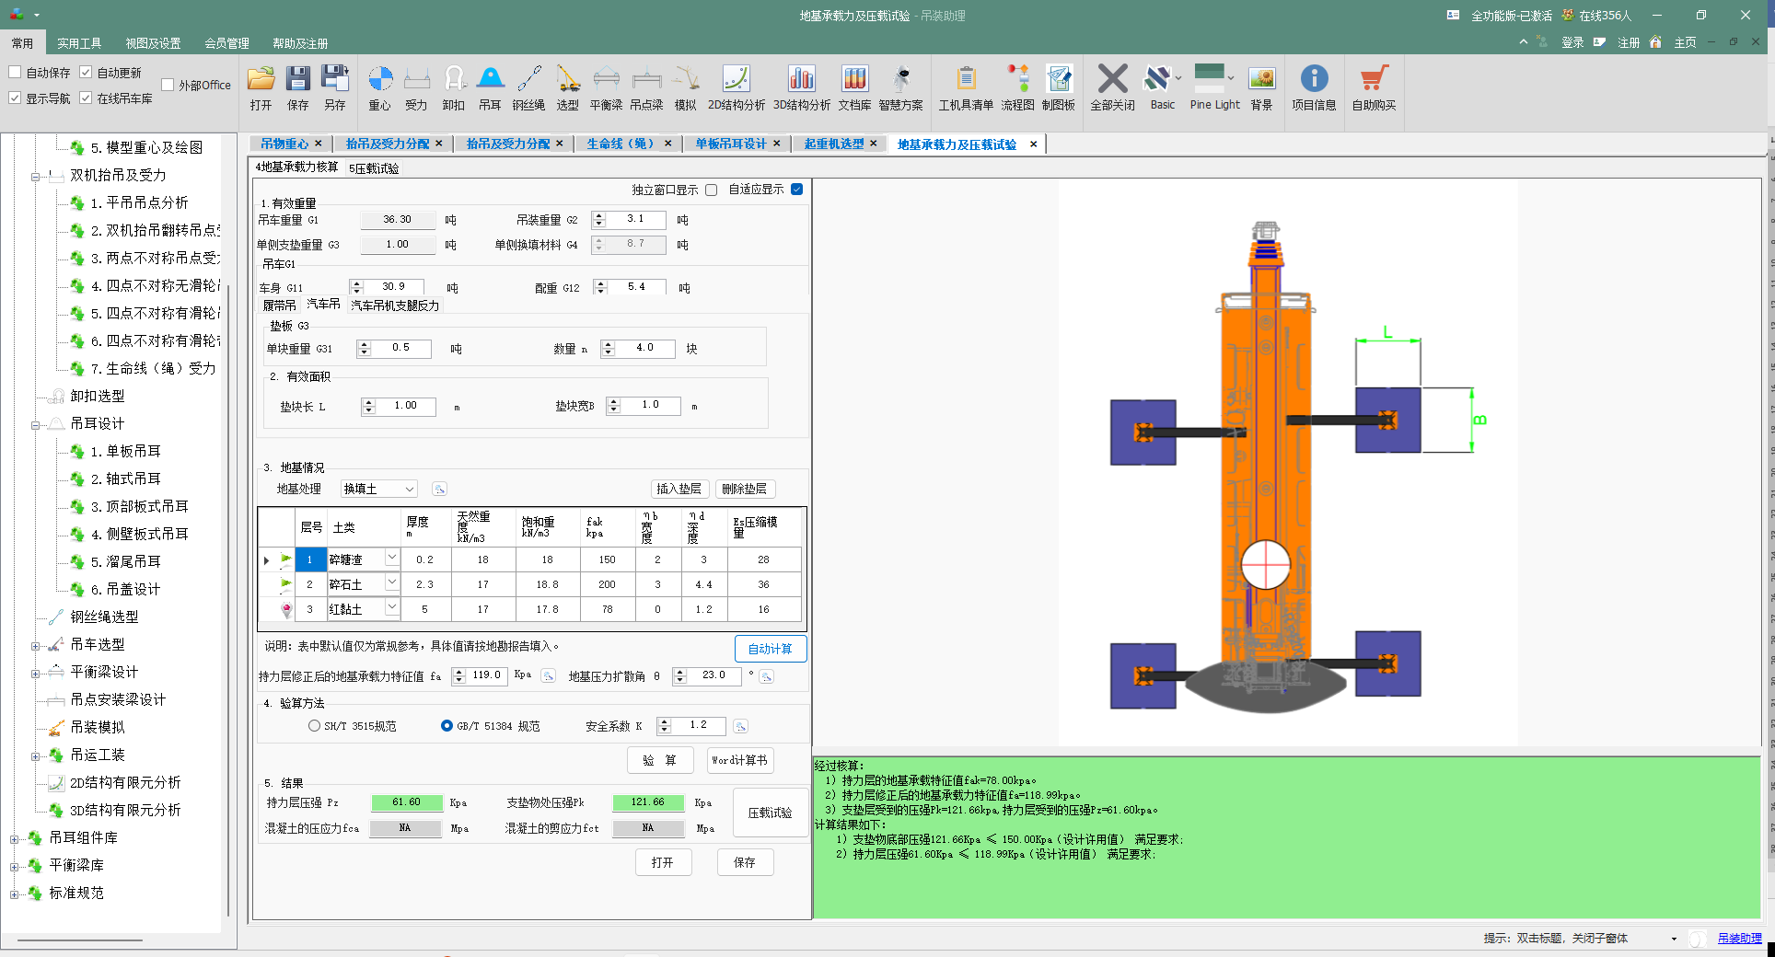Screen dimensions: 1775x957
Task: Select the GB/T 51384 规范 radio button
Action: coord(447,726)
